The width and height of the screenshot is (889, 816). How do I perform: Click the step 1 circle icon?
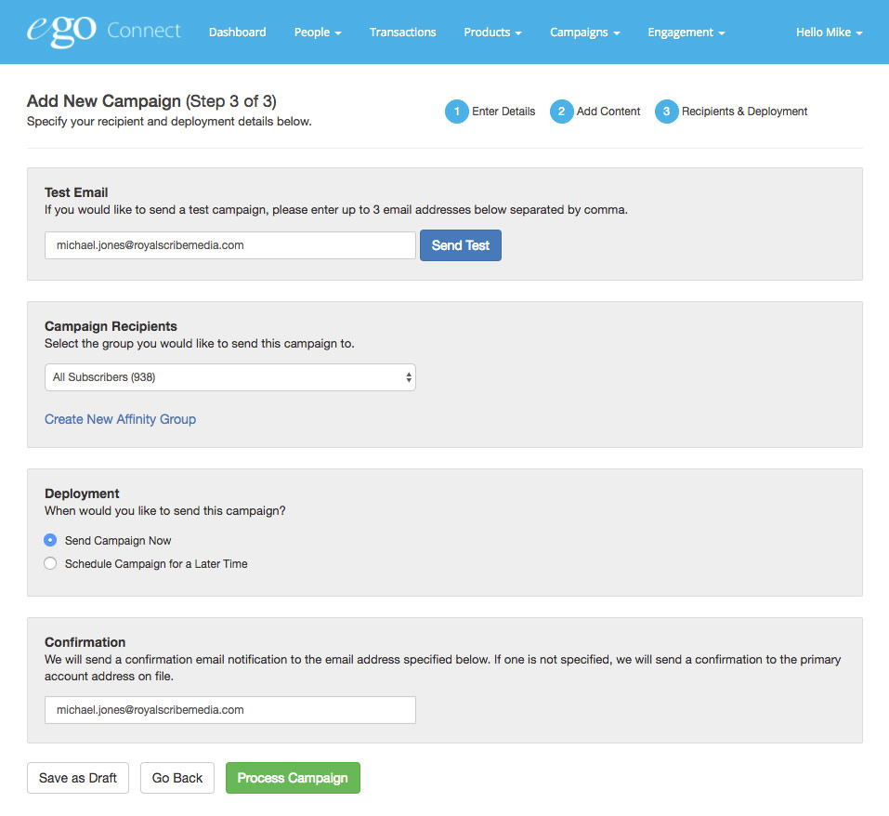(456, 112)
